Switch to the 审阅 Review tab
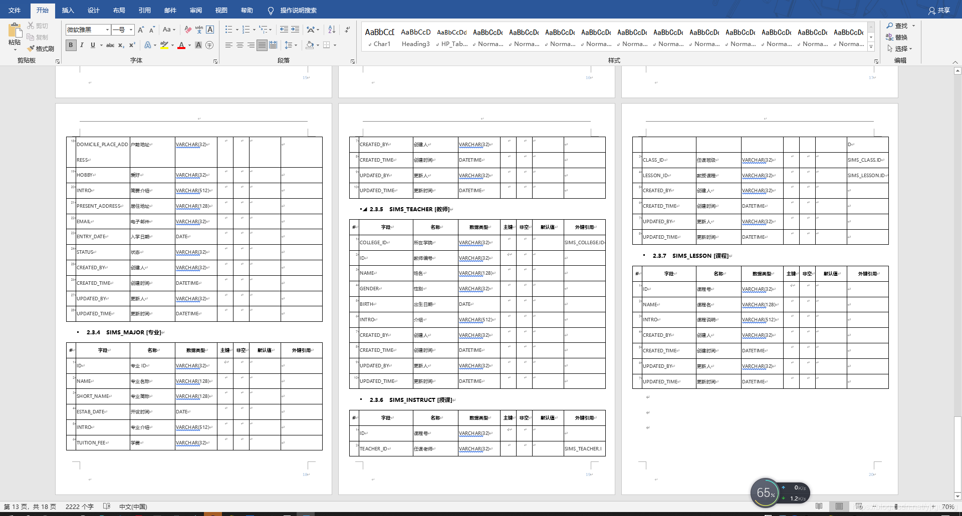The height and width of the screenshot is (516, 962). [x=195, y=11]
